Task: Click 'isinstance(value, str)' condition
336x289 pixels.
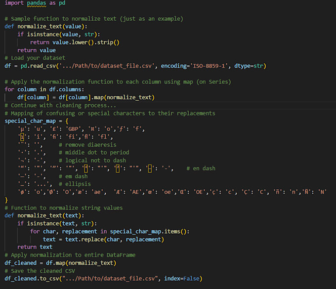Action: (62, 34)
